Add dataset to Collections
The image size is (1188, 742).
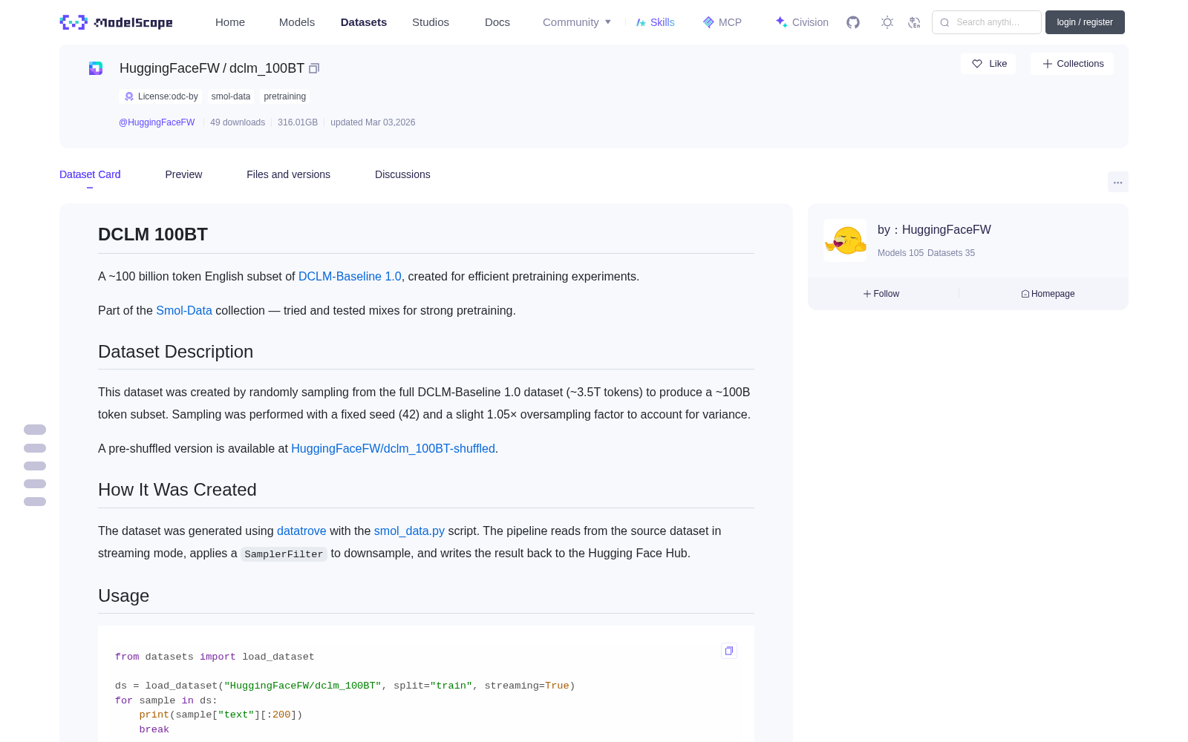pyautogui.click(x=1073, y=64)
